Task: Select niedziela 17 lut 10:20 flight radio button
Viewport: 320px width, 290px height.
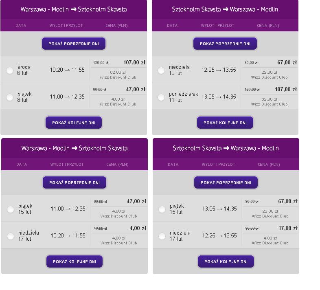Action: click(11, 236)
